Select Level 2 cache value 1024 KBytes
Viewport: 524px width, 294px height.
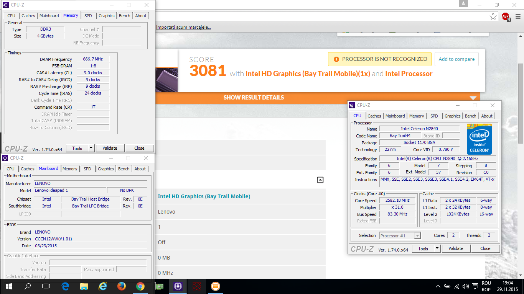pyautogui.click(x=458, y=214)
